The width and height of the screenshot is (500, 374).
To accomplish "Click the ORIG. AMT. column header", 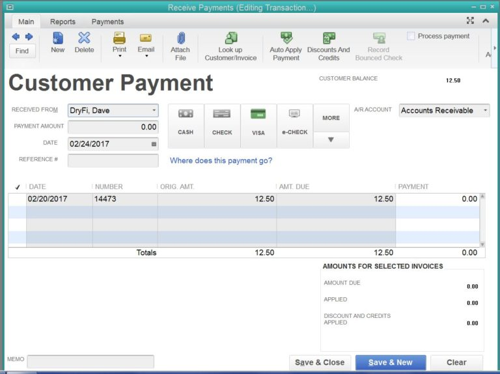I will (177, 187).
